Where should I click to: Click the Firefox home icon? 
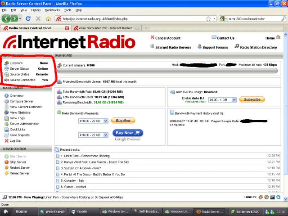pyautogui.click(x=48, y=19)
